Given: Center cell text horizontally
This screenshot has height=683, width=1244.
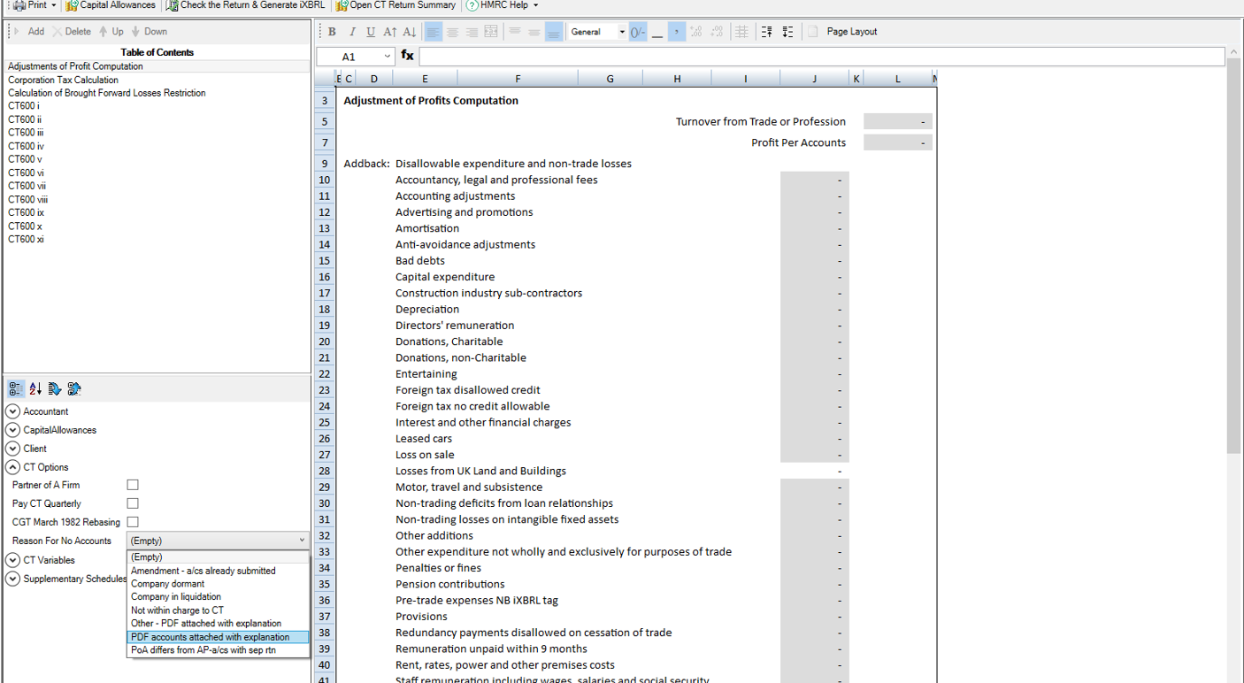Looking at the screenshot, I should (x=453, y=32).
